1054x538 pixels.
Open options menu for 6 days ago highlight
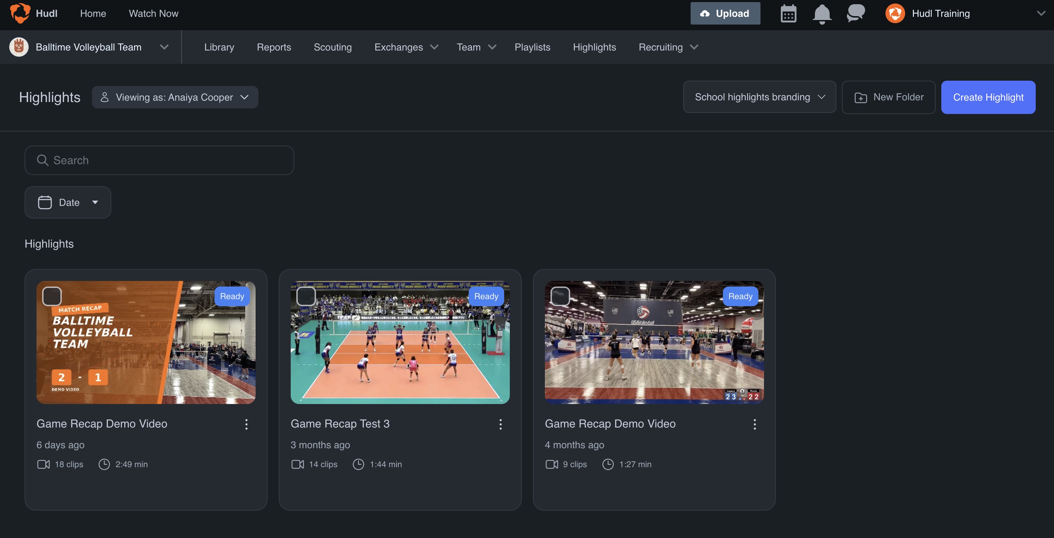pos(246,424)
